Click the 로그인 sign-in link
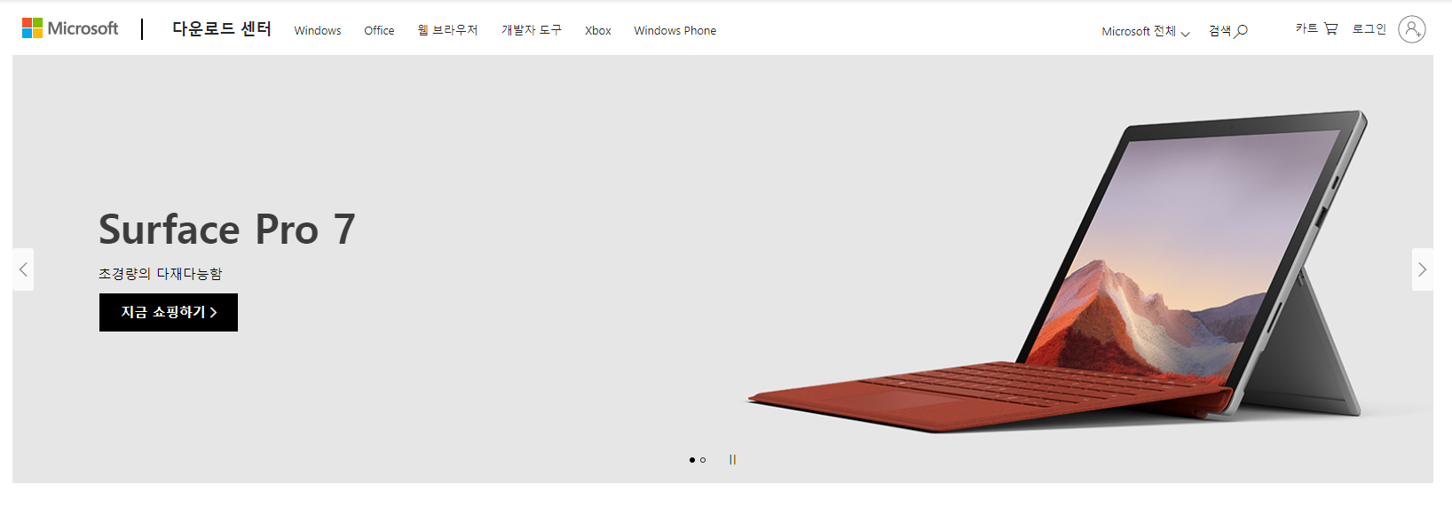Viewport: 1452px width, 515px height. point(1369,28)
